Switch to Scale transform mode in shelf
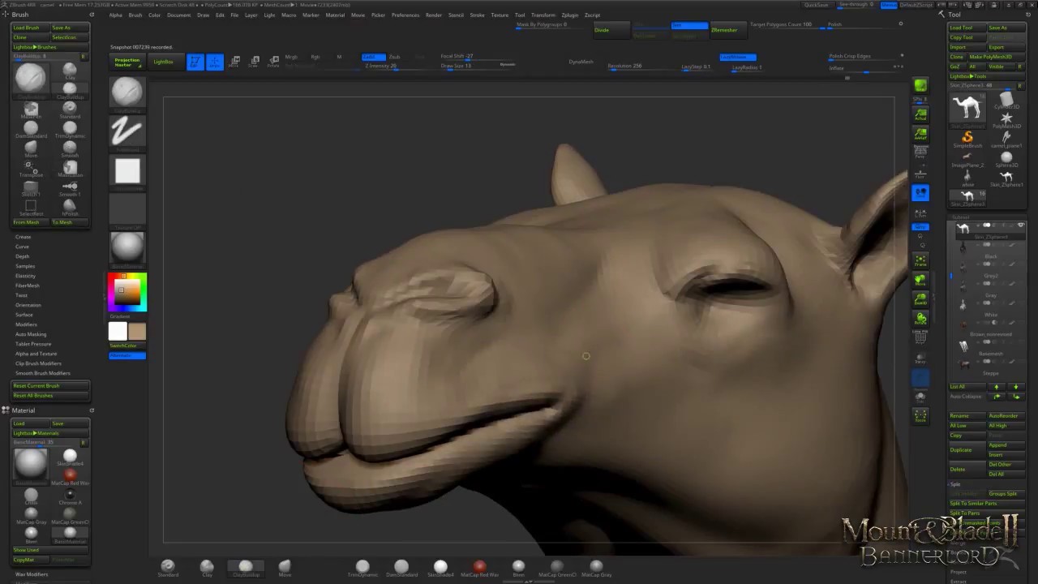 (254, 62)
